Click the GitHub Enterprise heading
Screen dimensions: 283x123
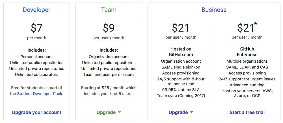[x=247, y=52]
